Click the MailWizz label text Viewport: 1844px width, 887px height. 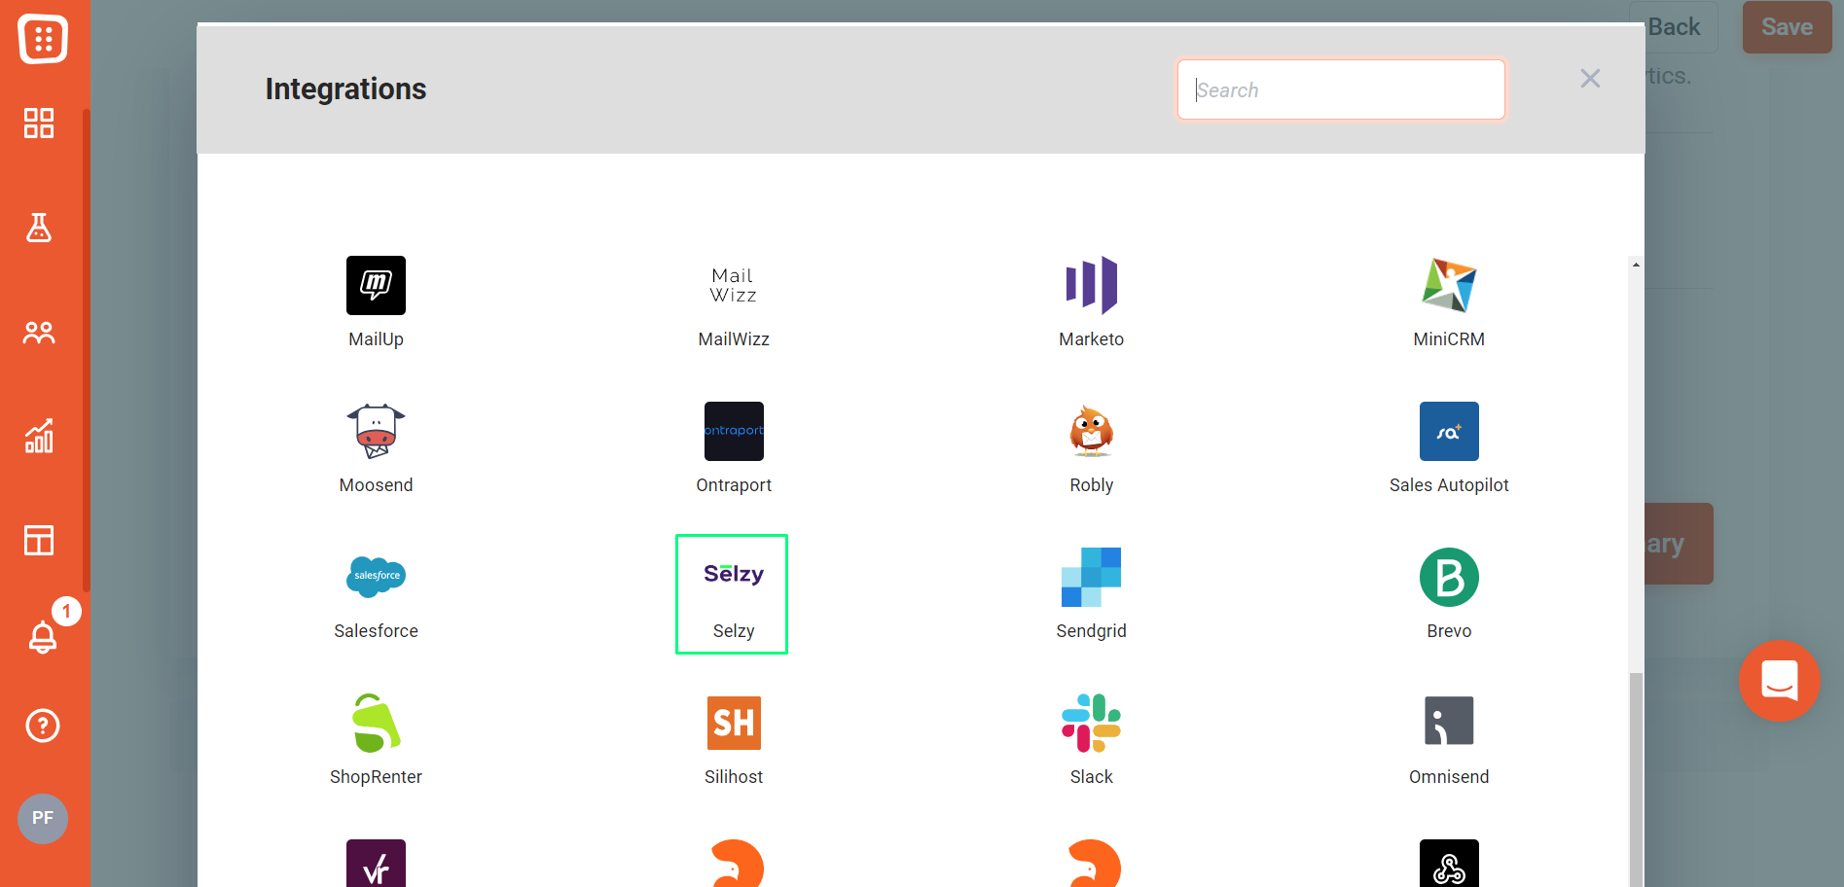pyautogui.click(x=734, y=339)
